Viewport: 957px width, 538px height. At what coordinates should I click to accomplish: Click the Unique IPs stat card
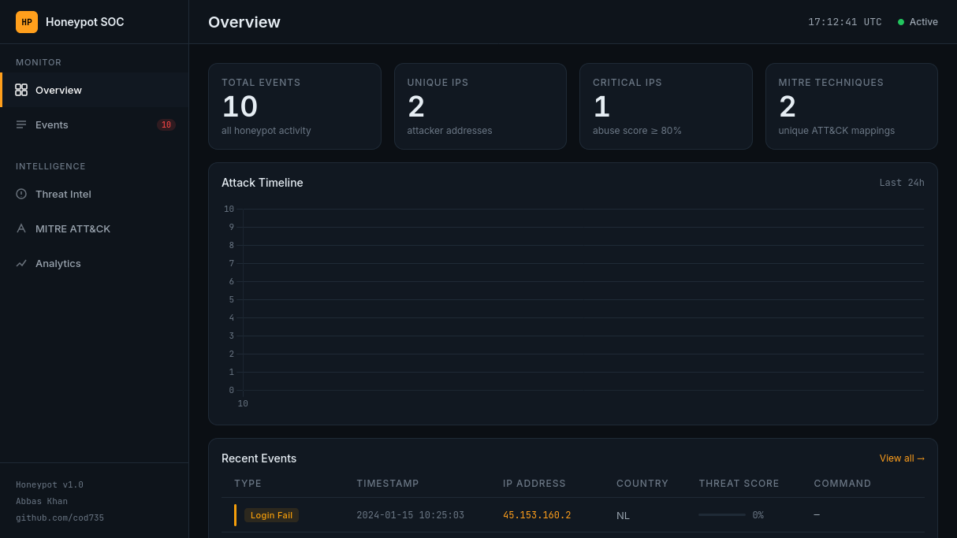[x=480, y=106]
